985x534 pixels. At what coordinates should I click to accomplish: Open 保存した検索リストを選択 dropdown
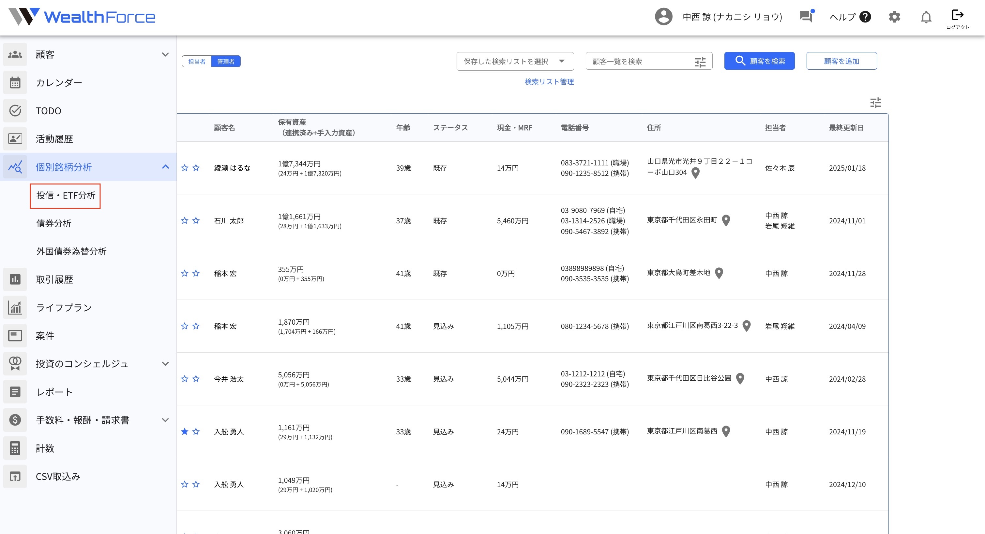[x=515, y=62]
